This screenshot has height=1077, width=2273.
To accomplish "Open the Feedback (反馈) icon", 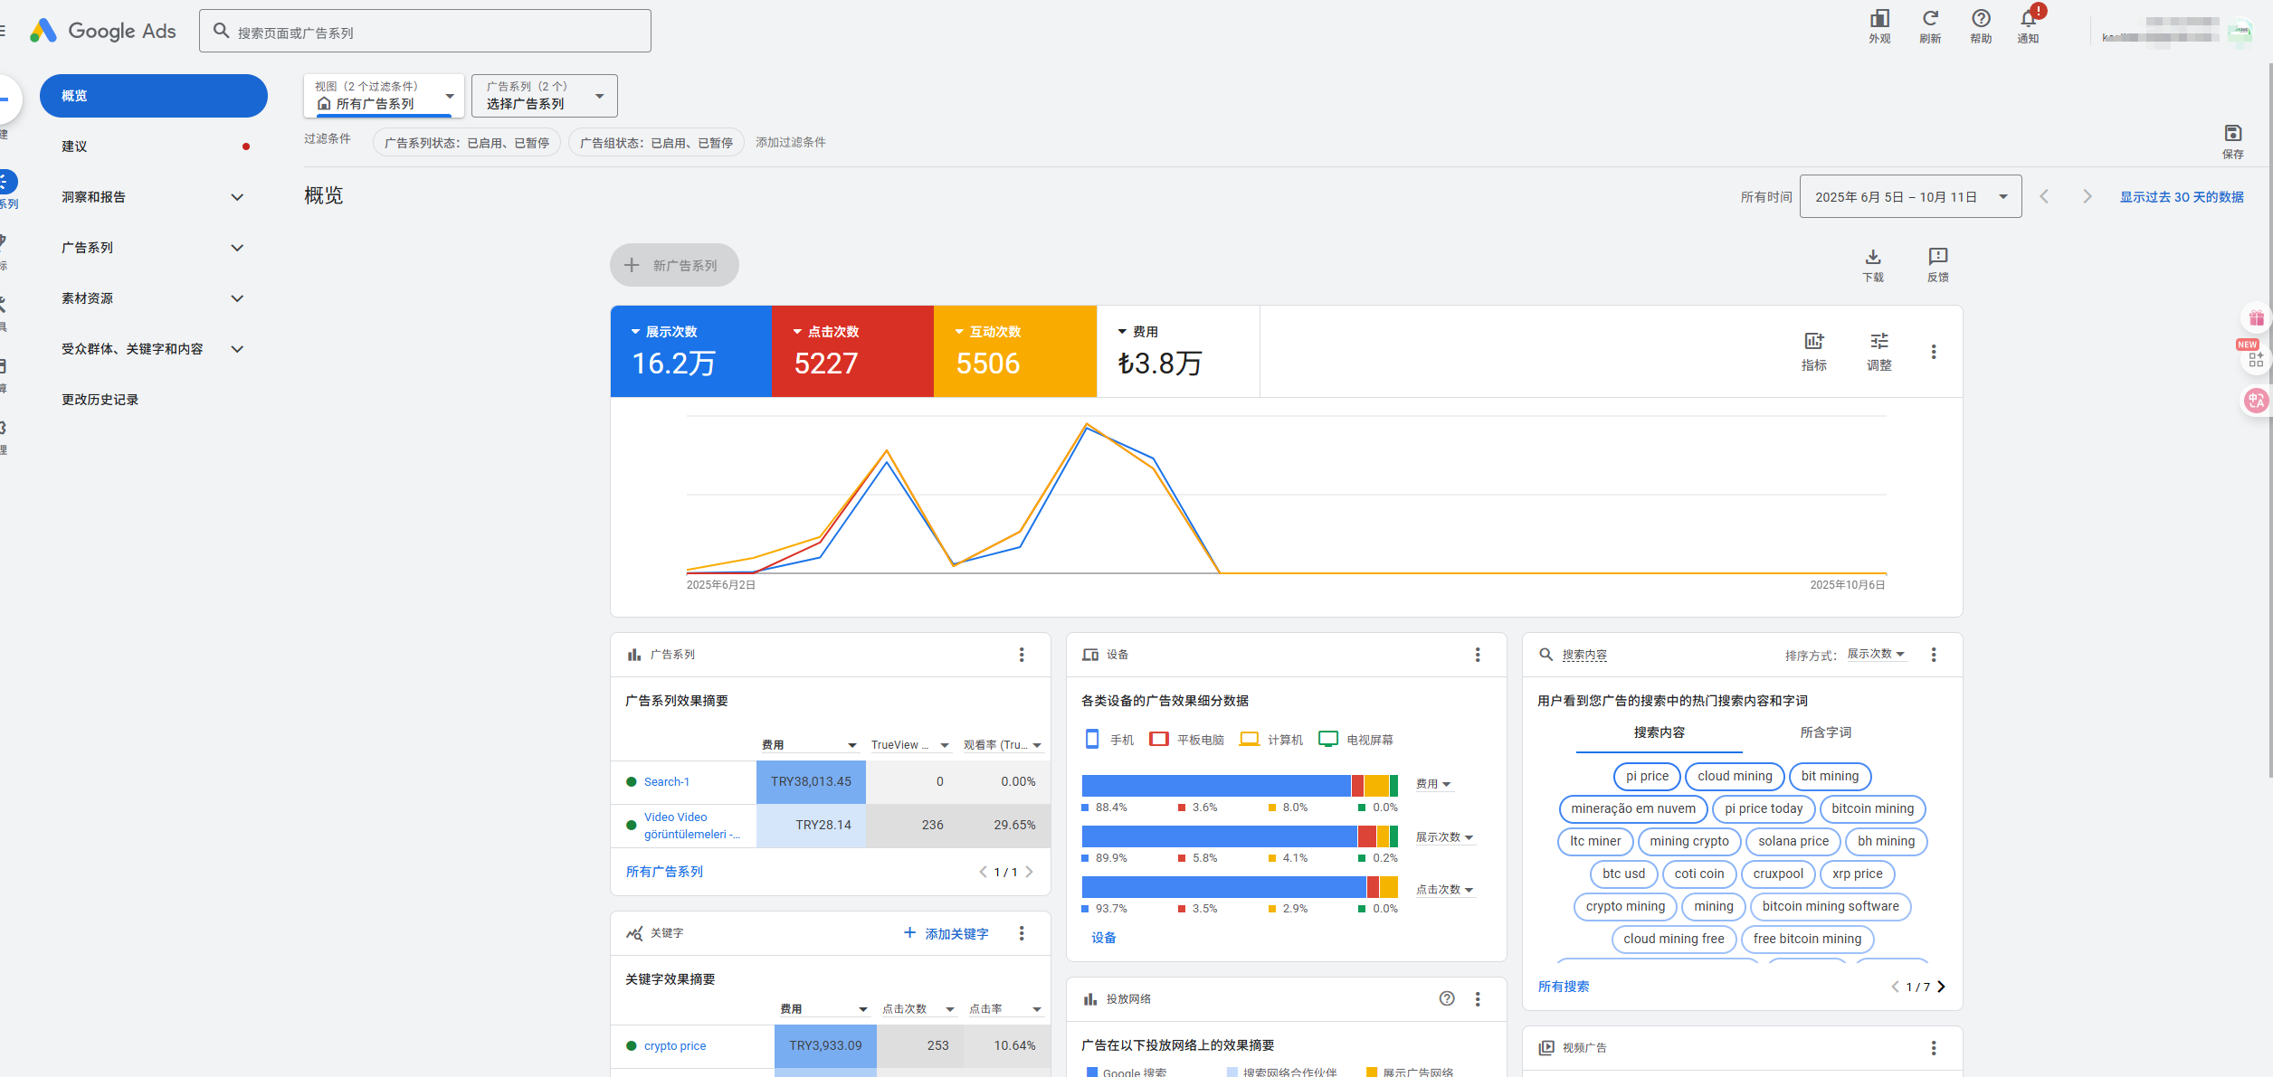I will [x=1938, y=258].
